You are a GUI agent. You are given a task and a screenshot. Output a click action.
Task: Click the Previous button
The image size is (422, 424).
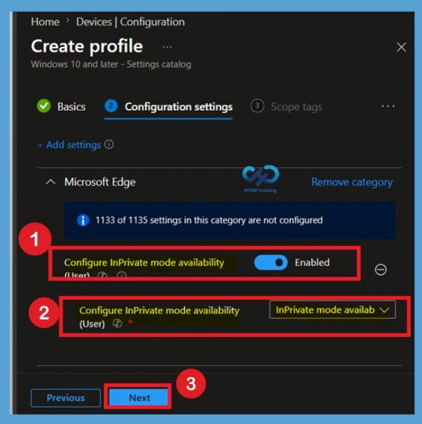coord(66,398)
